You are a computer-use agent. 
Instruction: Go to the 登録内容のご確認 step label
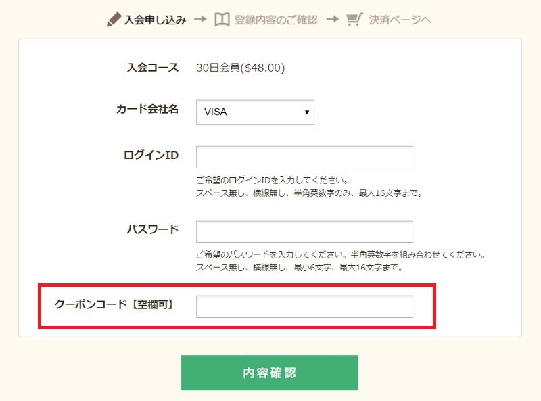[276, 20]
